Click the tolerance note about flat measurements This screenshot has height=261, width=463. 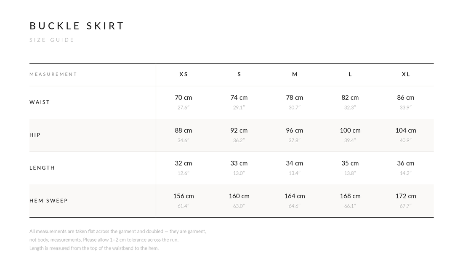(x=118, y=236)
